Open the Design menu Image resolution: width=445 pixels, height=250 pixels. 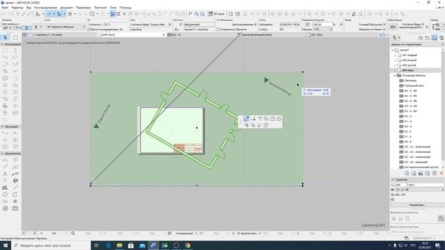point(45,8)
